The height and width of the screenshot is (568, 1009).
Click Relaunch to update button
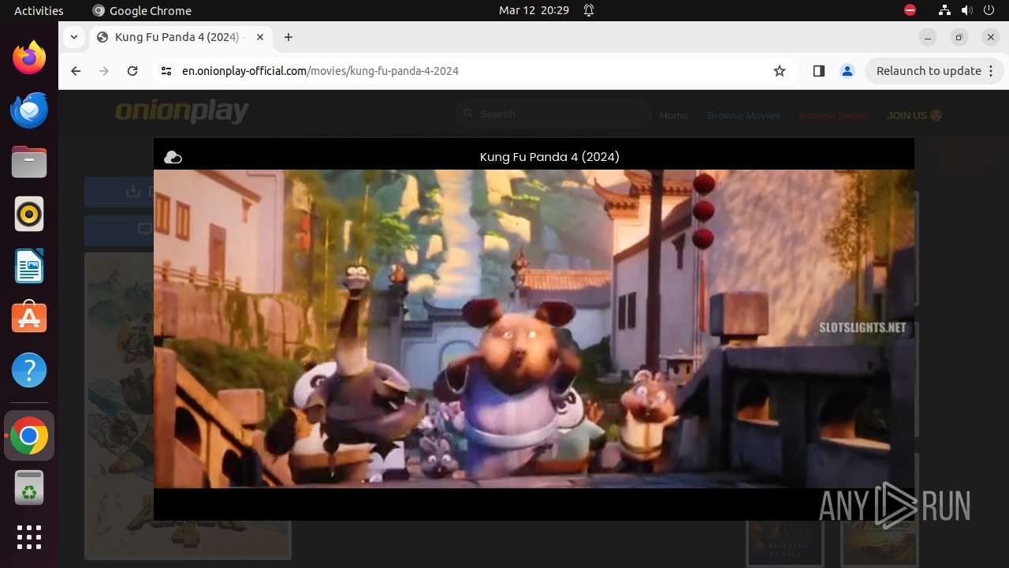(934, 71)
